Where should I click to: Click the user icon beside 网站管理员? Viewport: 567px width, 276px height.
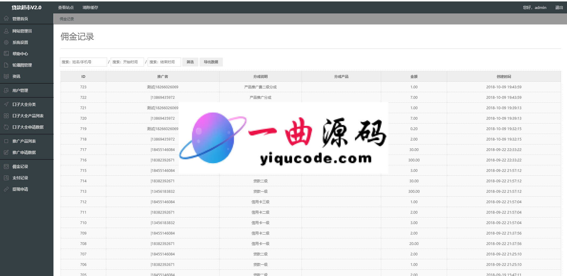6,31
